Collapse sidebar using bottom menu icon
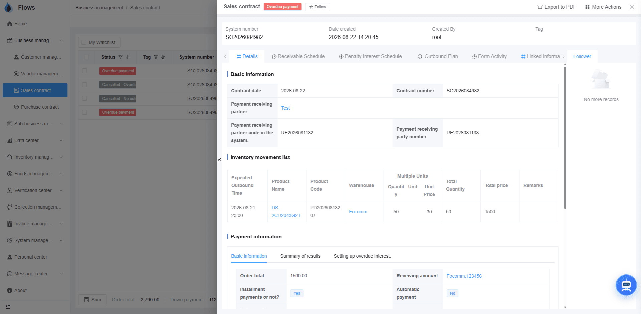The width and height of the screenshot is (641, 314). click(x=8, y=307)
